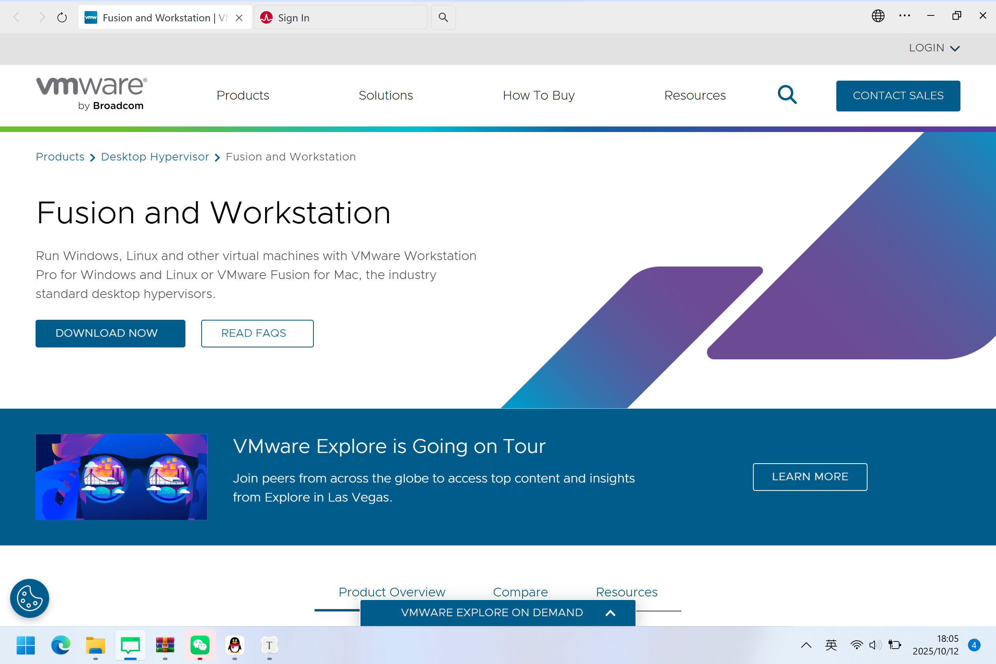This screenshot has height=664, width=996.
Task: Open Desktop Hypervisor breadcrumb link
Action: point(155,157)
